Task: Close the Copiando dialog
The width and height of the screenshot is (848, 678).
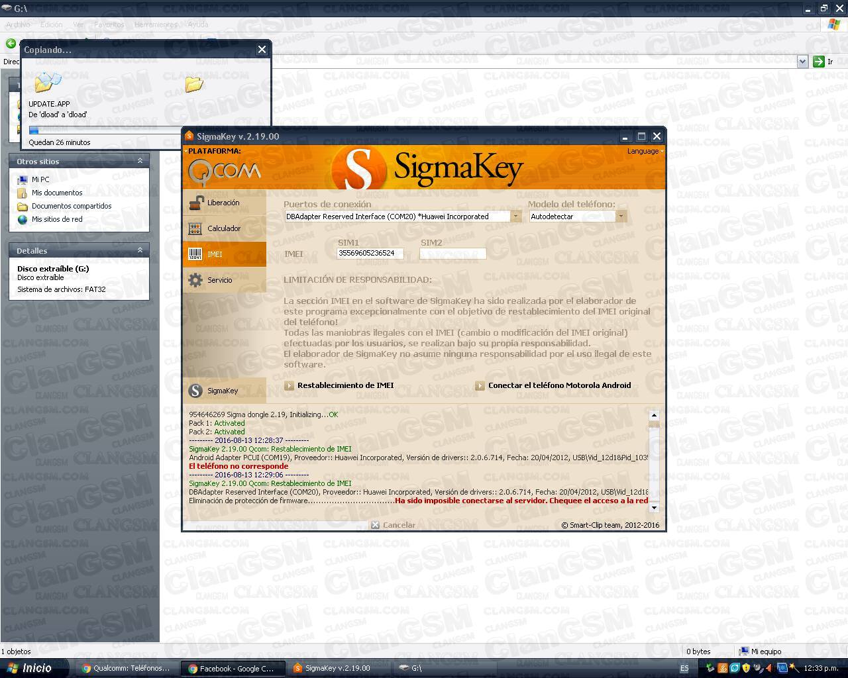Action: click(262, 50)
